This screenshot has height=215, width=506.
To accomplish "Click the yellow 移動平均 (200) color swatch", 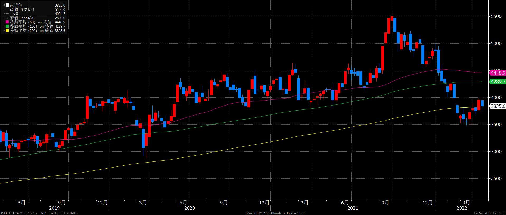I will (x=7, y=31).
